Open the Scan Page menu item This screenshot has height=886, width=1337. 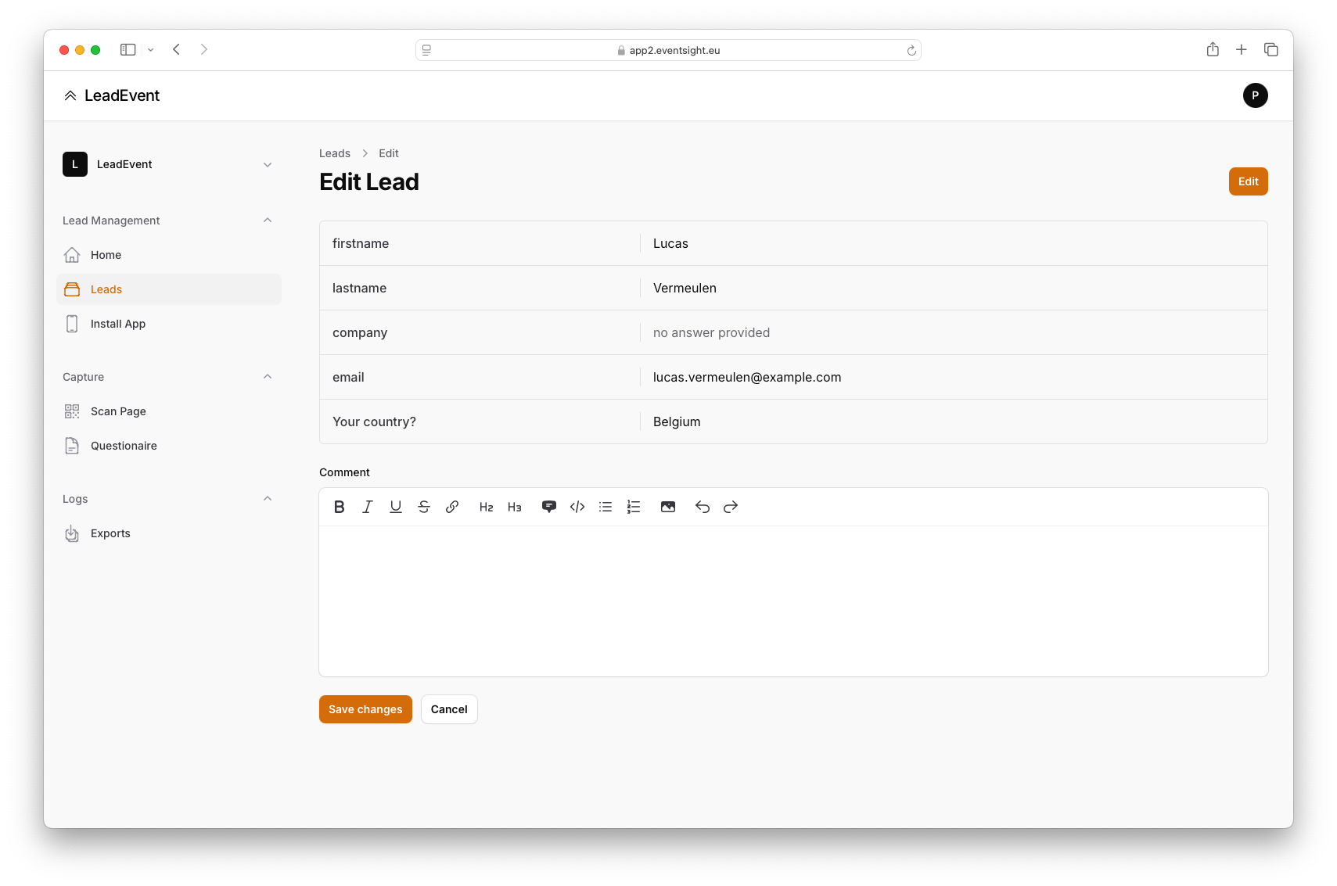click(118, 411)
